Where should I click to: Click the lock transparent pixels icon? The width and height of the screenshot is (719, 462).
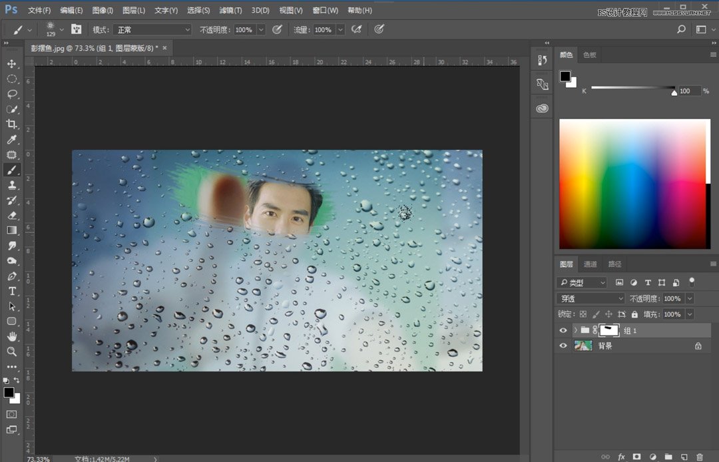point(582,314)
